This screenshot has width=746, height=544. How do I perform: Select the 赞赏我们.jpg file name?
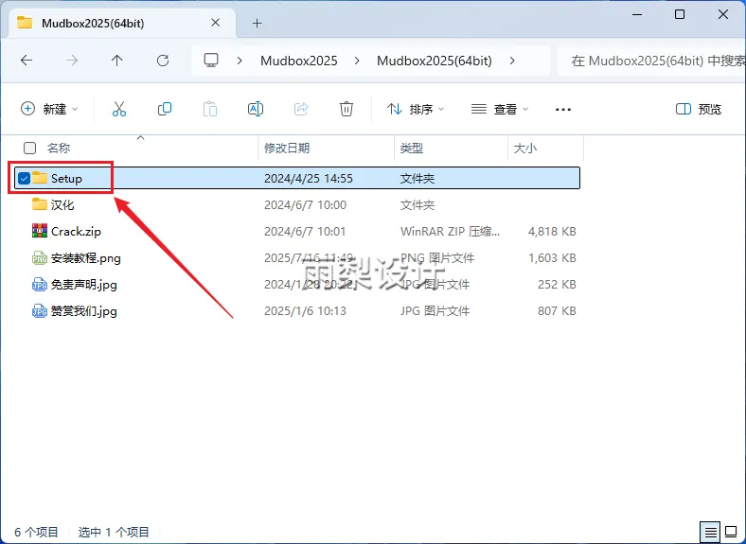[84, 311]
